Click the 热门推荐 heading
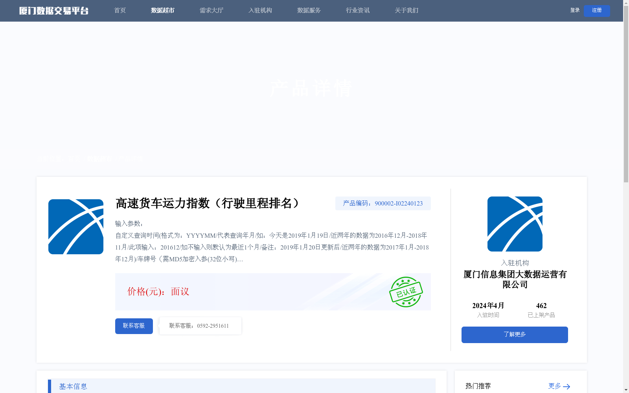The image size is (629, 393). click(478, 386)
